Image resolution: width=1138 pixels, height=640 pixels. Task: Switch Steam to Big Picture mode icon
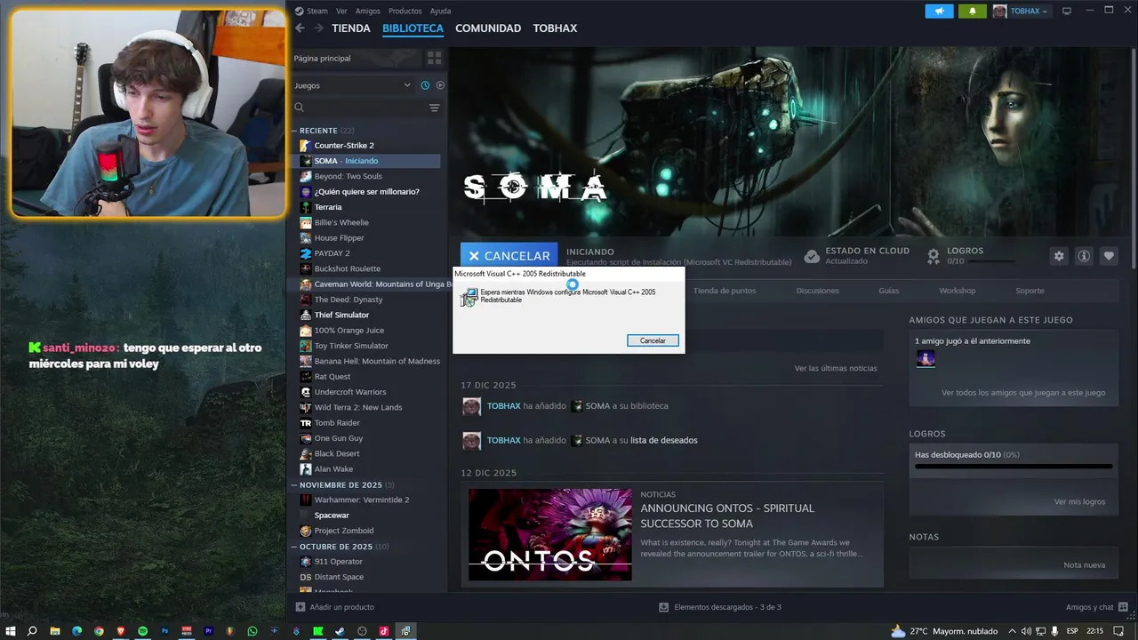[x=1067, y=11]
